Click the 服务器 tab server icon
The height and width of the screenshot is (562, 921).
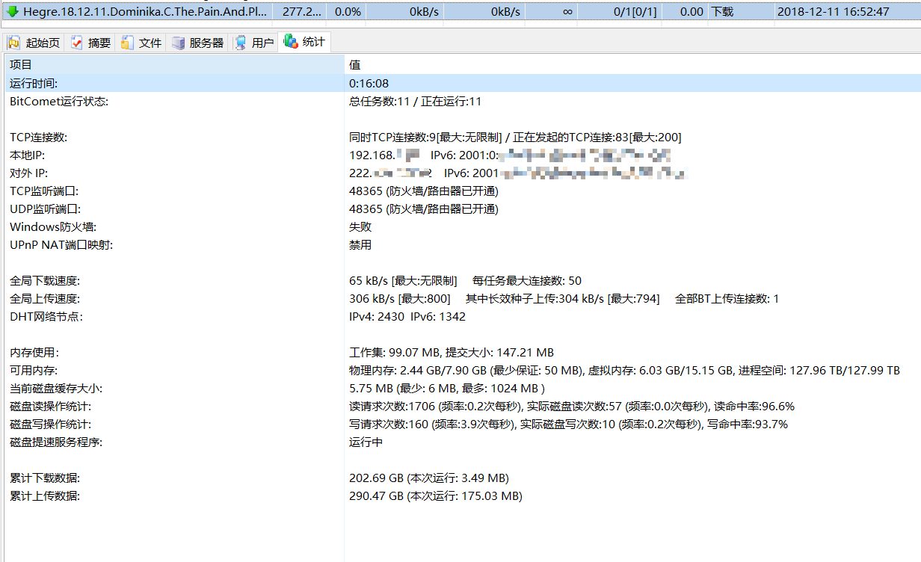click(179, 43)
